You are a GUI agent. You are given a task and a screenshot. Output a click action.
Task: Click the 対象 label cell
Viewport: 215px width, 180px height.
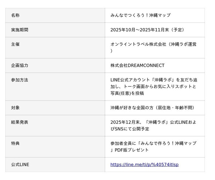[x=15, y=108]
